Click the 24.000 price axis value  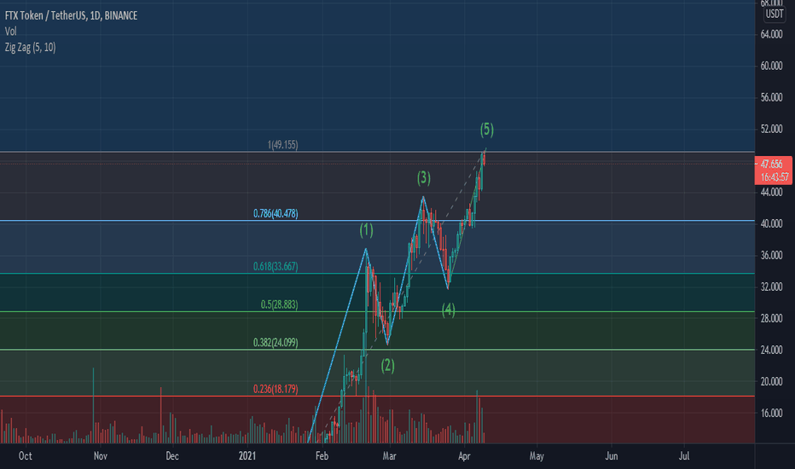point(771,350)
